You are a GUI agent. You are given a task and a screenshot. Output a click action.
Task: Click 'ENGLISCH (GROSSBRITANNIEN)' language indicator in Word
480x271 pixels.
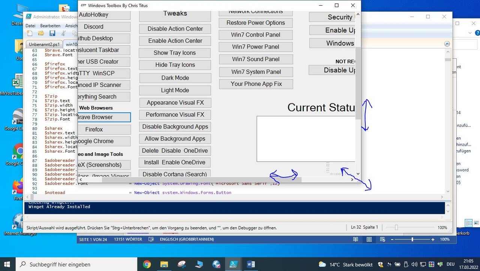point(187,239)
